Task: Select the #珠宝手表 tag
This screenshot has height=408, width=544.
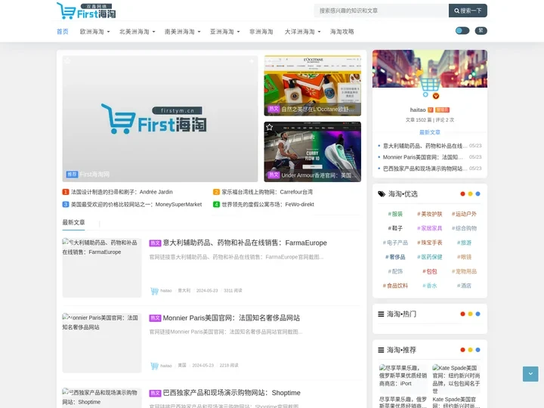Action: [429, 243]
